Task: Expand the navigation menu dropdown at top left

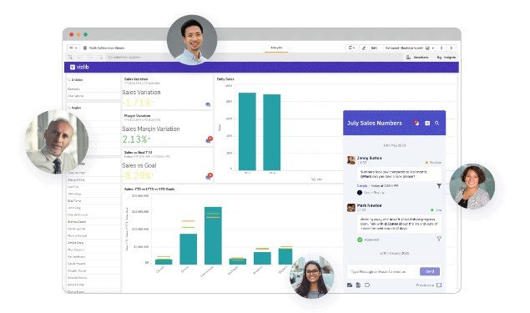Action: pos(73,48)
